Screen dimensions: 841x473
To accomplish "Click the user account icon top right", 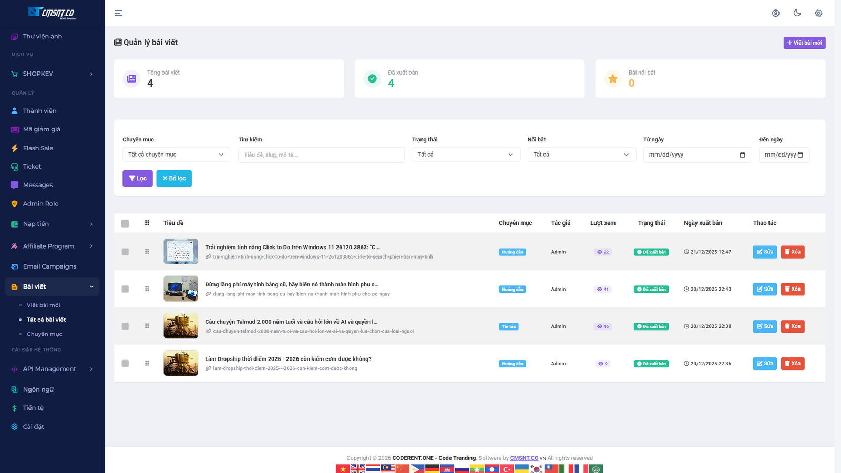I will (x=776, y=13).
